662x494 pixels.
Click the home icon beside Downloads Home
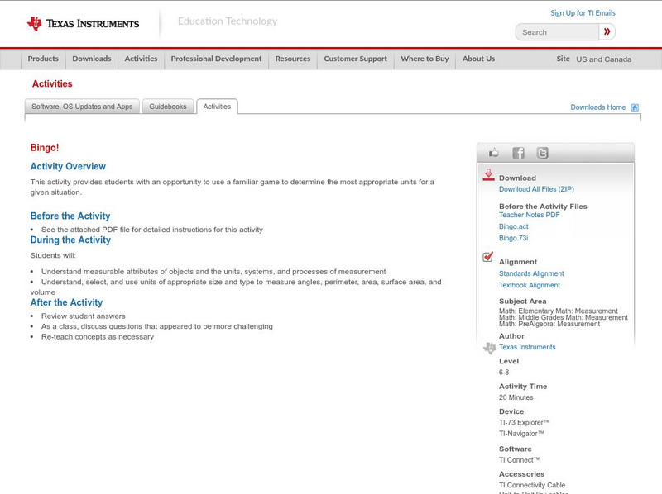(635, 107)
